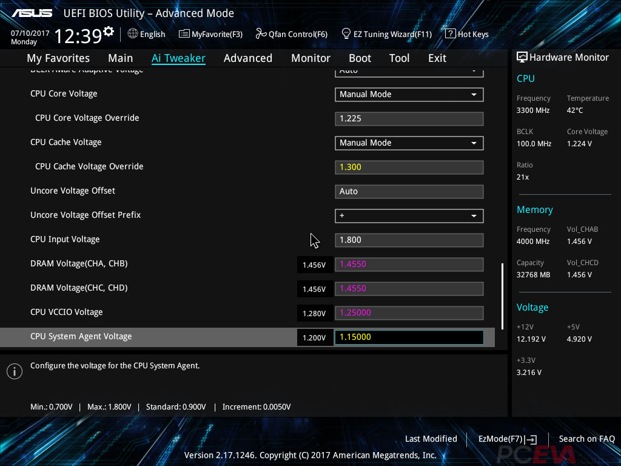Select the CPU VCCIO Voltage label
The width and height of the screenshot is (621, 466).
pyautogui.click(x=67, y=312)
